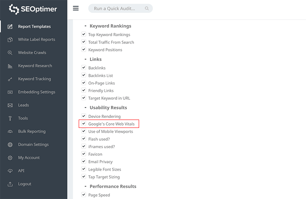Click the Website Crawls sidebar icon
The width and height of the screenshot is (306, 199).
coord(10,53)
